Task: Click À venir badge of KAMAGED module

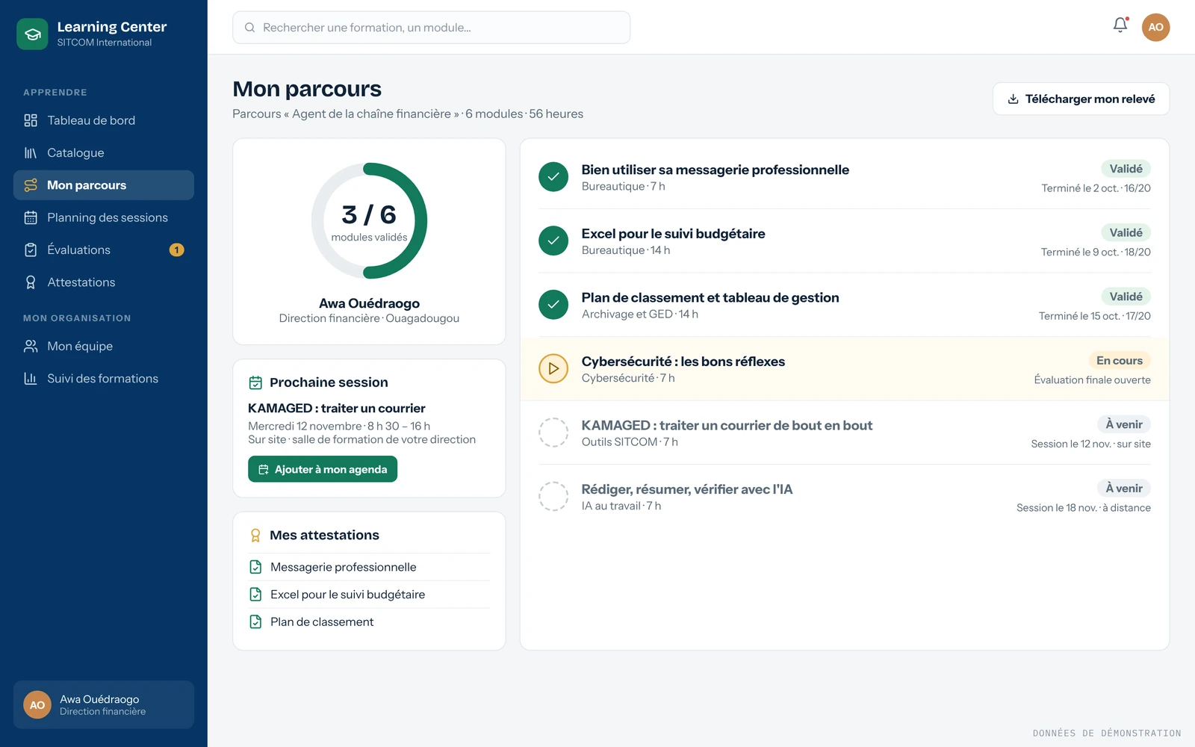Action: pyautogui.click(x=1124, y=424)
